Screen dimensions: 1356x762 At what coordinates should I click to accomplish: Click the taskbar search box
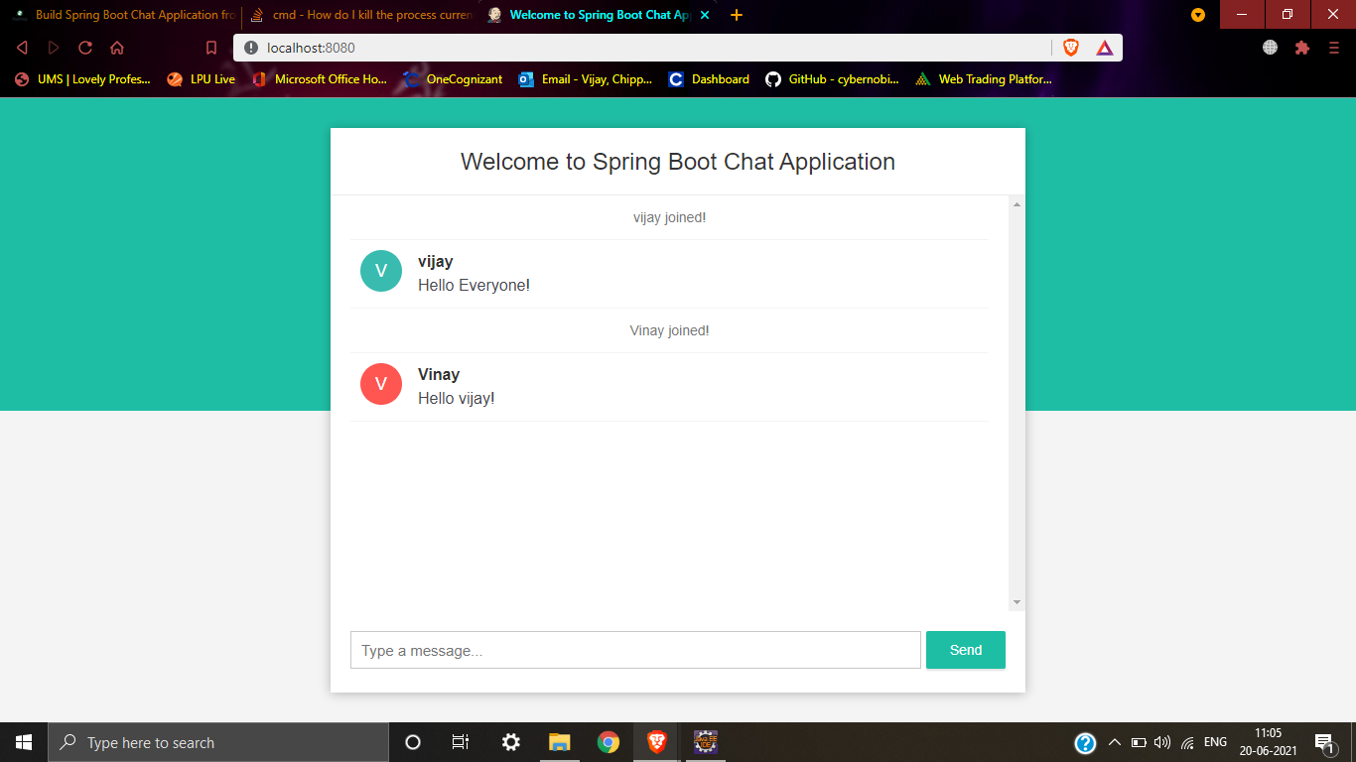pos(218,742)
